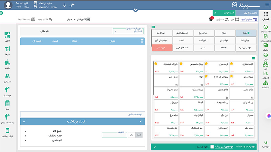Select the مشترکین customers tab in top bar
271x152 pixels.
[x=222, y=20]
